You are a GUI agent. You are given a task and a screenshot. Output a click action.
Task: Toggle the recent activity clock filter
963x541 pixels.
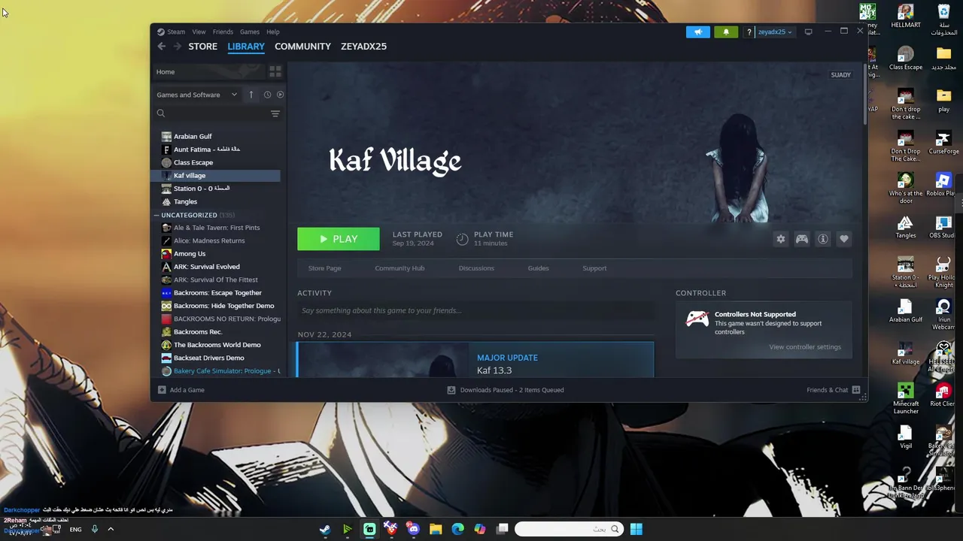pyautogui.click(x=267, y=95)
